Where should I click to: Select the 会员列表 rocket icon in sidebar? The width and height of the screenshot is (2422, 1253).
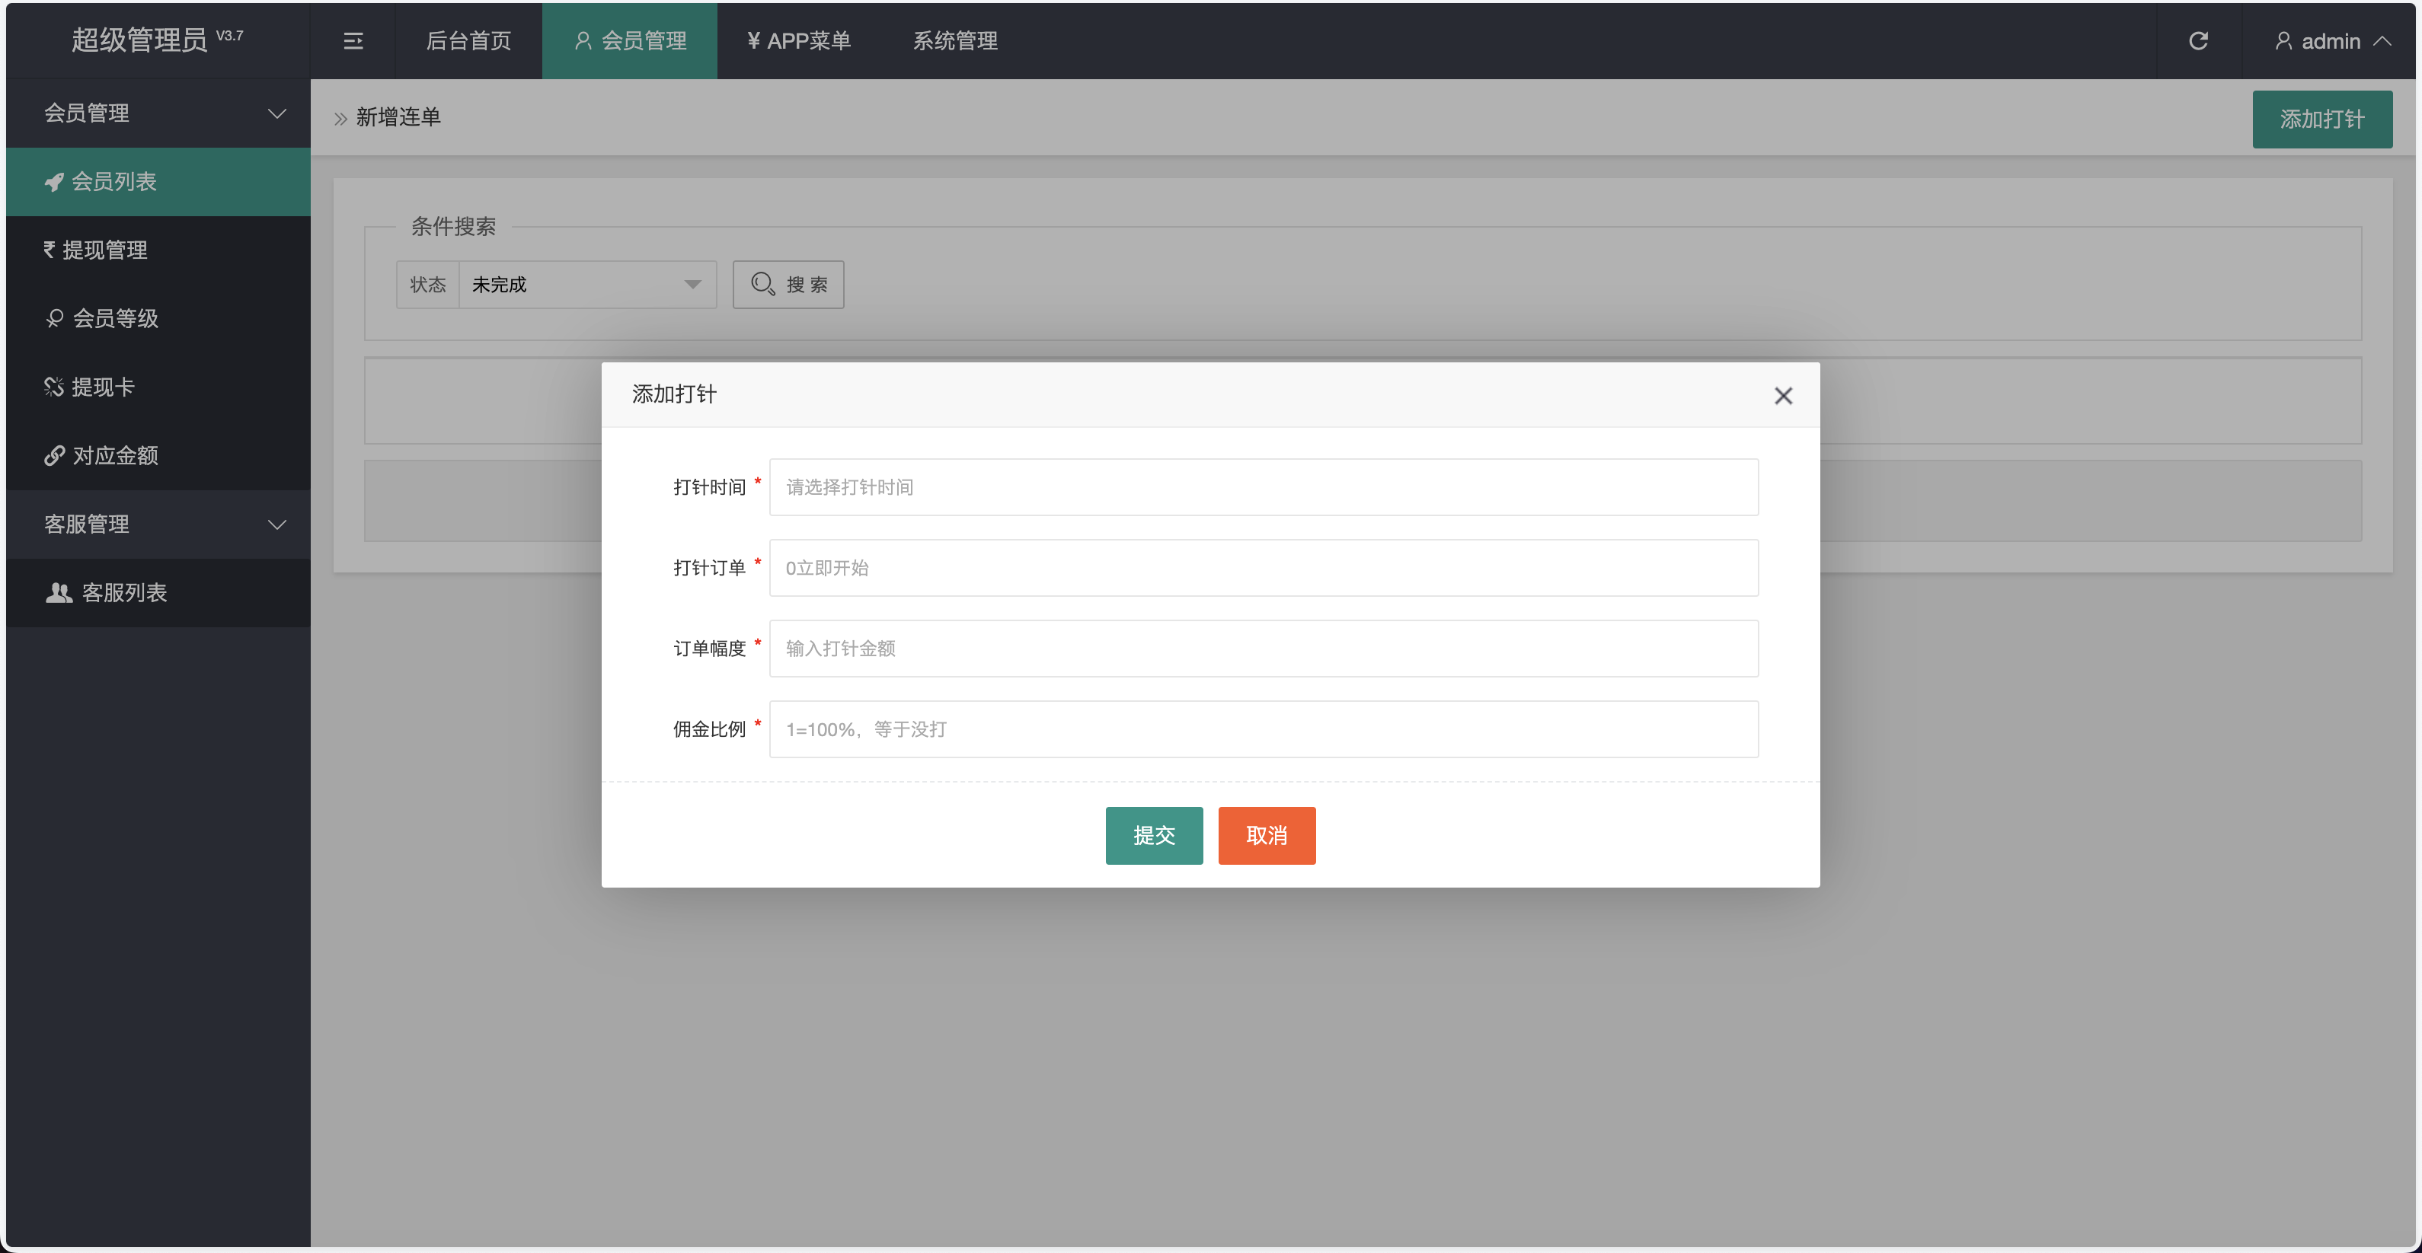[x=55, y=181]
